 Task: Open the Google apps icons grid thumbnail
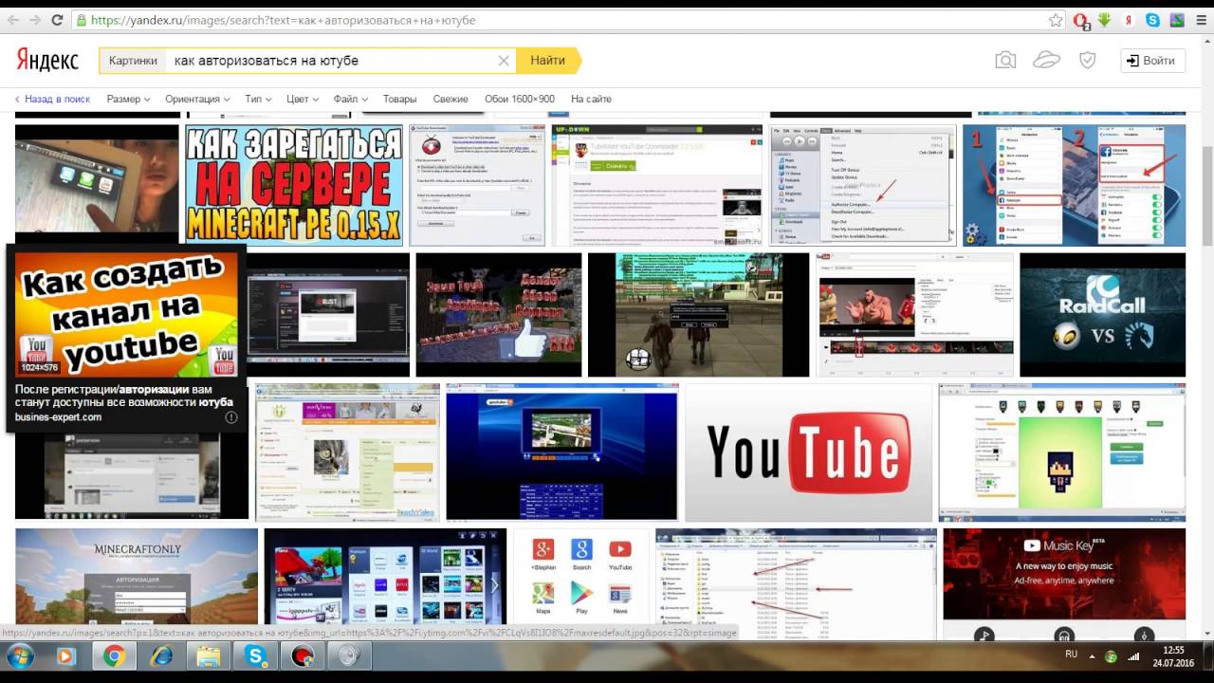click(581, 584)
